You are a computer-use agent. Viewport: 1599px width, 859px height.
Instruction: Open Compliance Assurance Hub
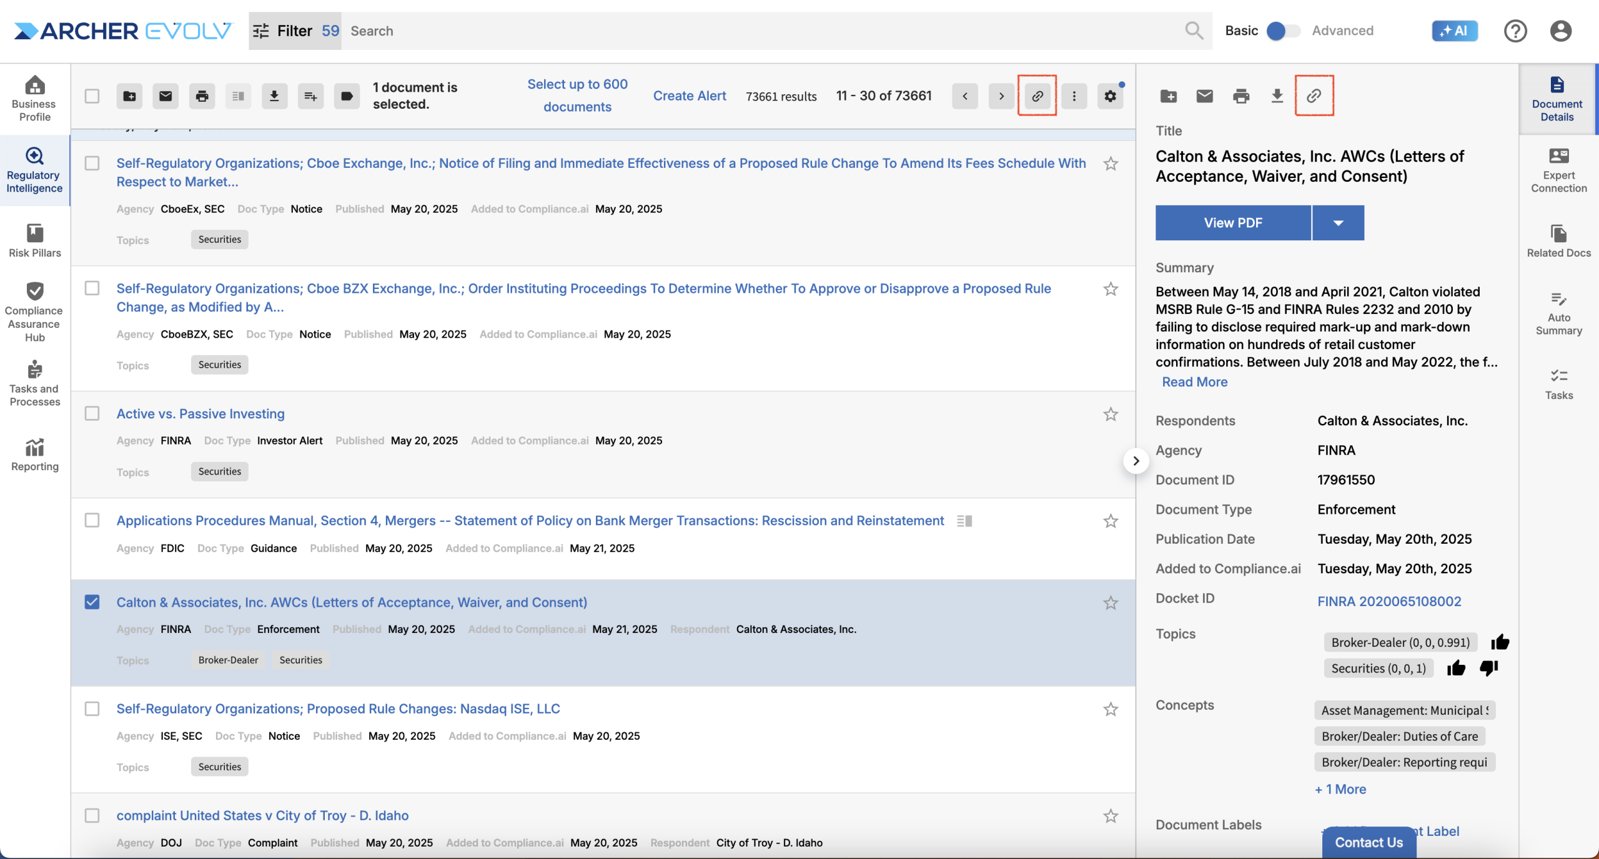coord(34,311)
